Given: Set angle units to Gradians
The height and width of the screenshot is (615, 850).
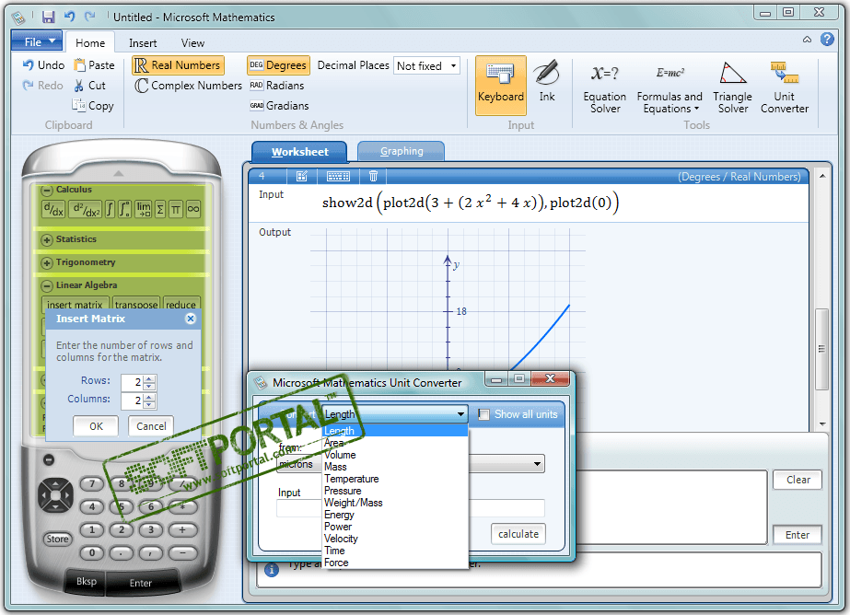Looking at the screenshot, I should pos(279,106).
